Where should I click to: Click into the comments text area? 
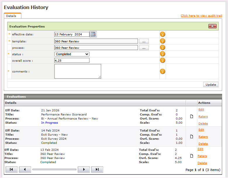point(77,71)
